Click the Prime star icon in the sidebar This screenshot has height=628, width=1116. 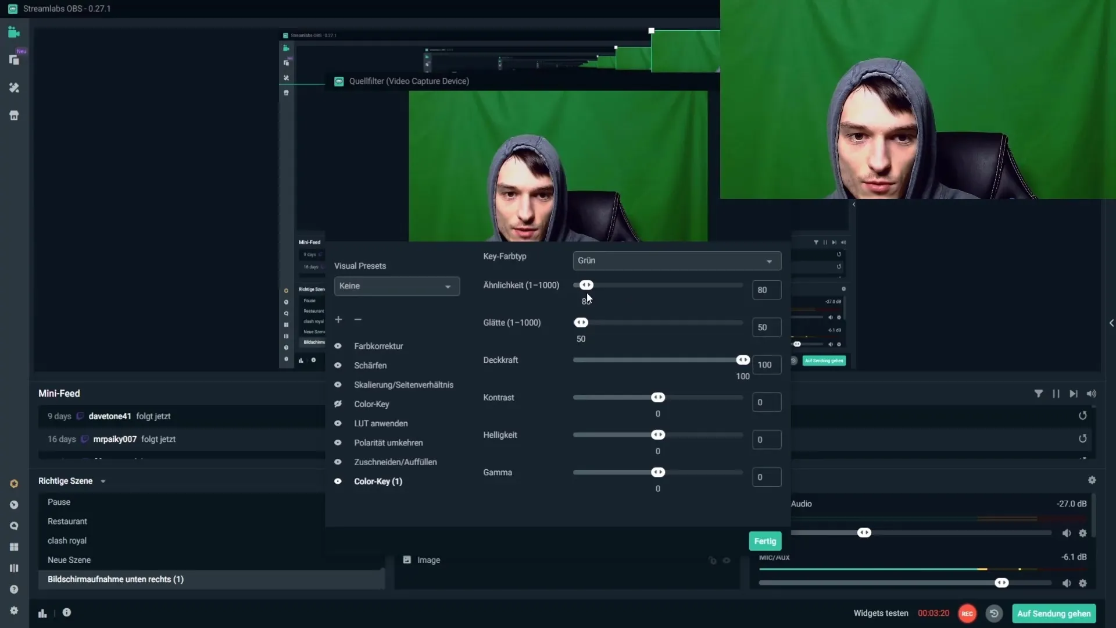point(14,484)
